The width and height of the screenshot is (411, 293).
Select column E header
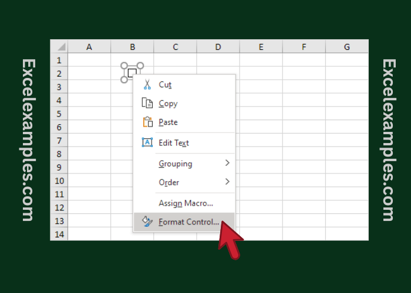261,47
